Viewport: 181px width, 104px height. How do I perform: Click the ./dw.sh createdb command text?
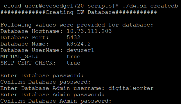[x=150, y=6]
